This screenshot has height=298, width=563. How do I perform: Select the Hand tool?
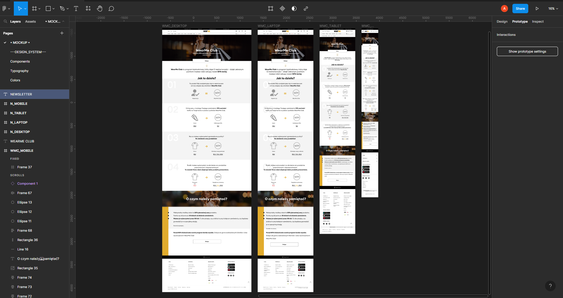(100, 9)
